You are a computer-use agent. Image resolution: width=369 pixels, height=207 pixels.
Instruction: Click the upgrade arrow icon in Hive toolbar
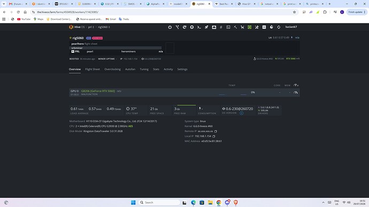(x=192, y=27)
